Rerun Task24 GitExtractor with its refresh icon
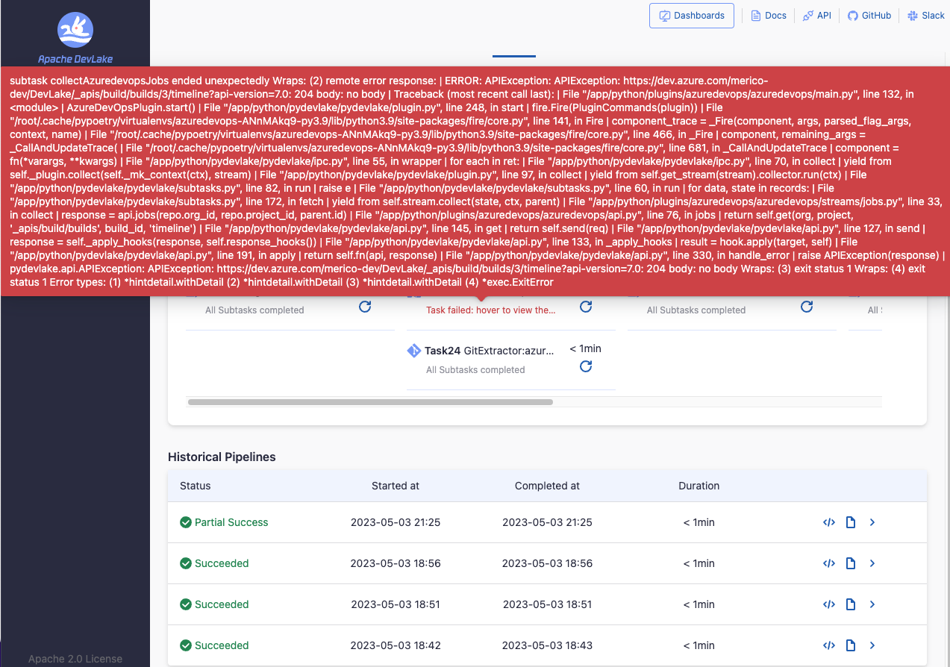This screenshot has height=667, width=950. point(586,366)
